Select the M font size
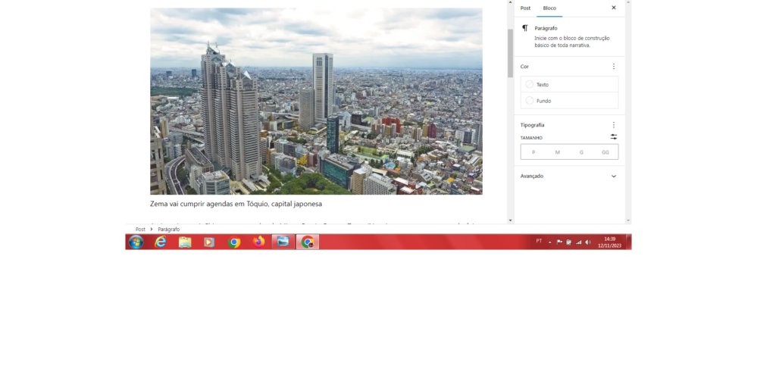This screenshot has height=369, width=776. tap(557, 152)
